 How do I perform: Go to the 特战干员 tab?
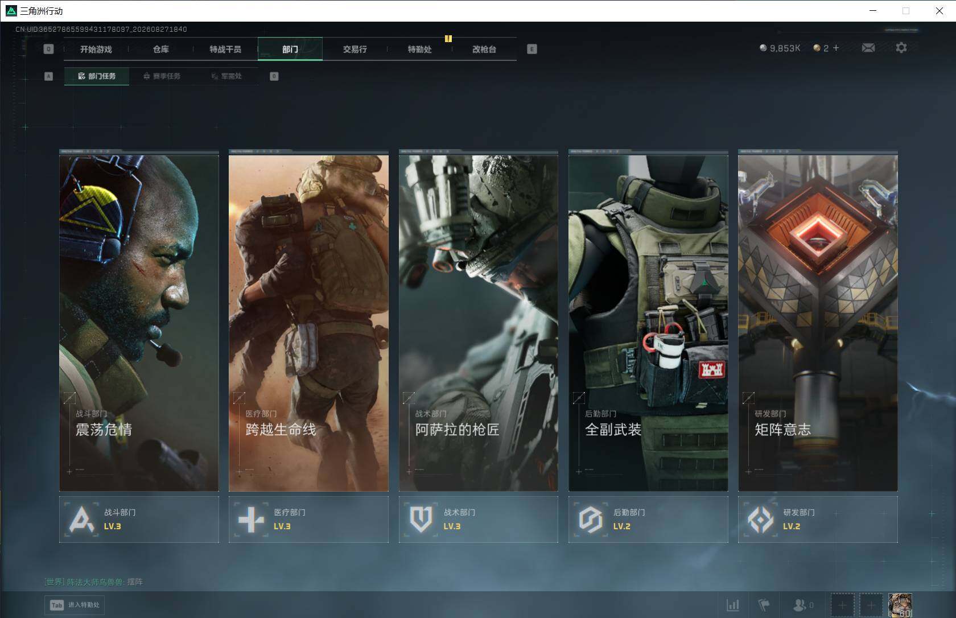(x=225, y=50)
